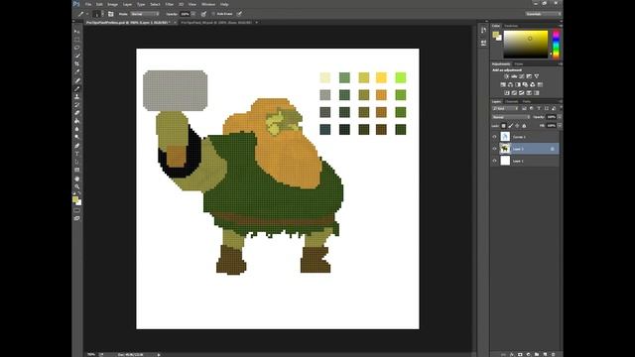Select the Pencil tool in toolbox
This screenshot has width=635, height=357.
pos(77,88)
